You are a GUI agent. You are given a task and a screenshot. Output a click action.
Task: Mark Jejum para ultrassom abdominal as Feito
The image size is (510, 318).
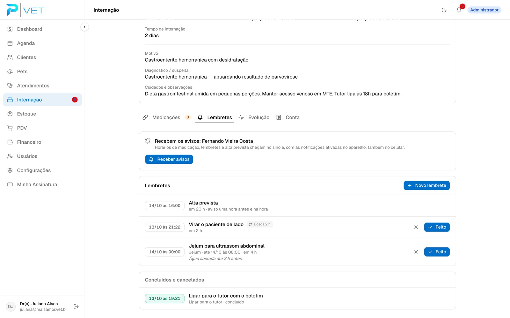pos(437,252)
